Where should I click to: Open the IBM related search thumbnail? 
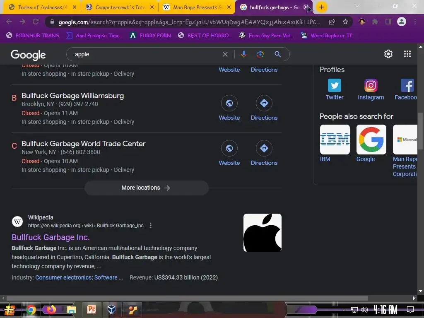point(335,140)
